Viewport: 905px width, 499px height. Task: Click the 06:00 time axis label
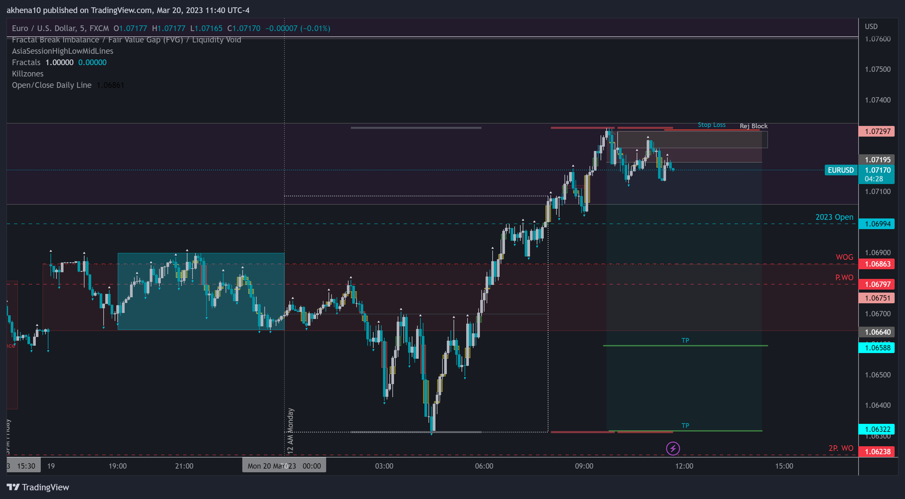pyautogui.click(x=484, y=466)
